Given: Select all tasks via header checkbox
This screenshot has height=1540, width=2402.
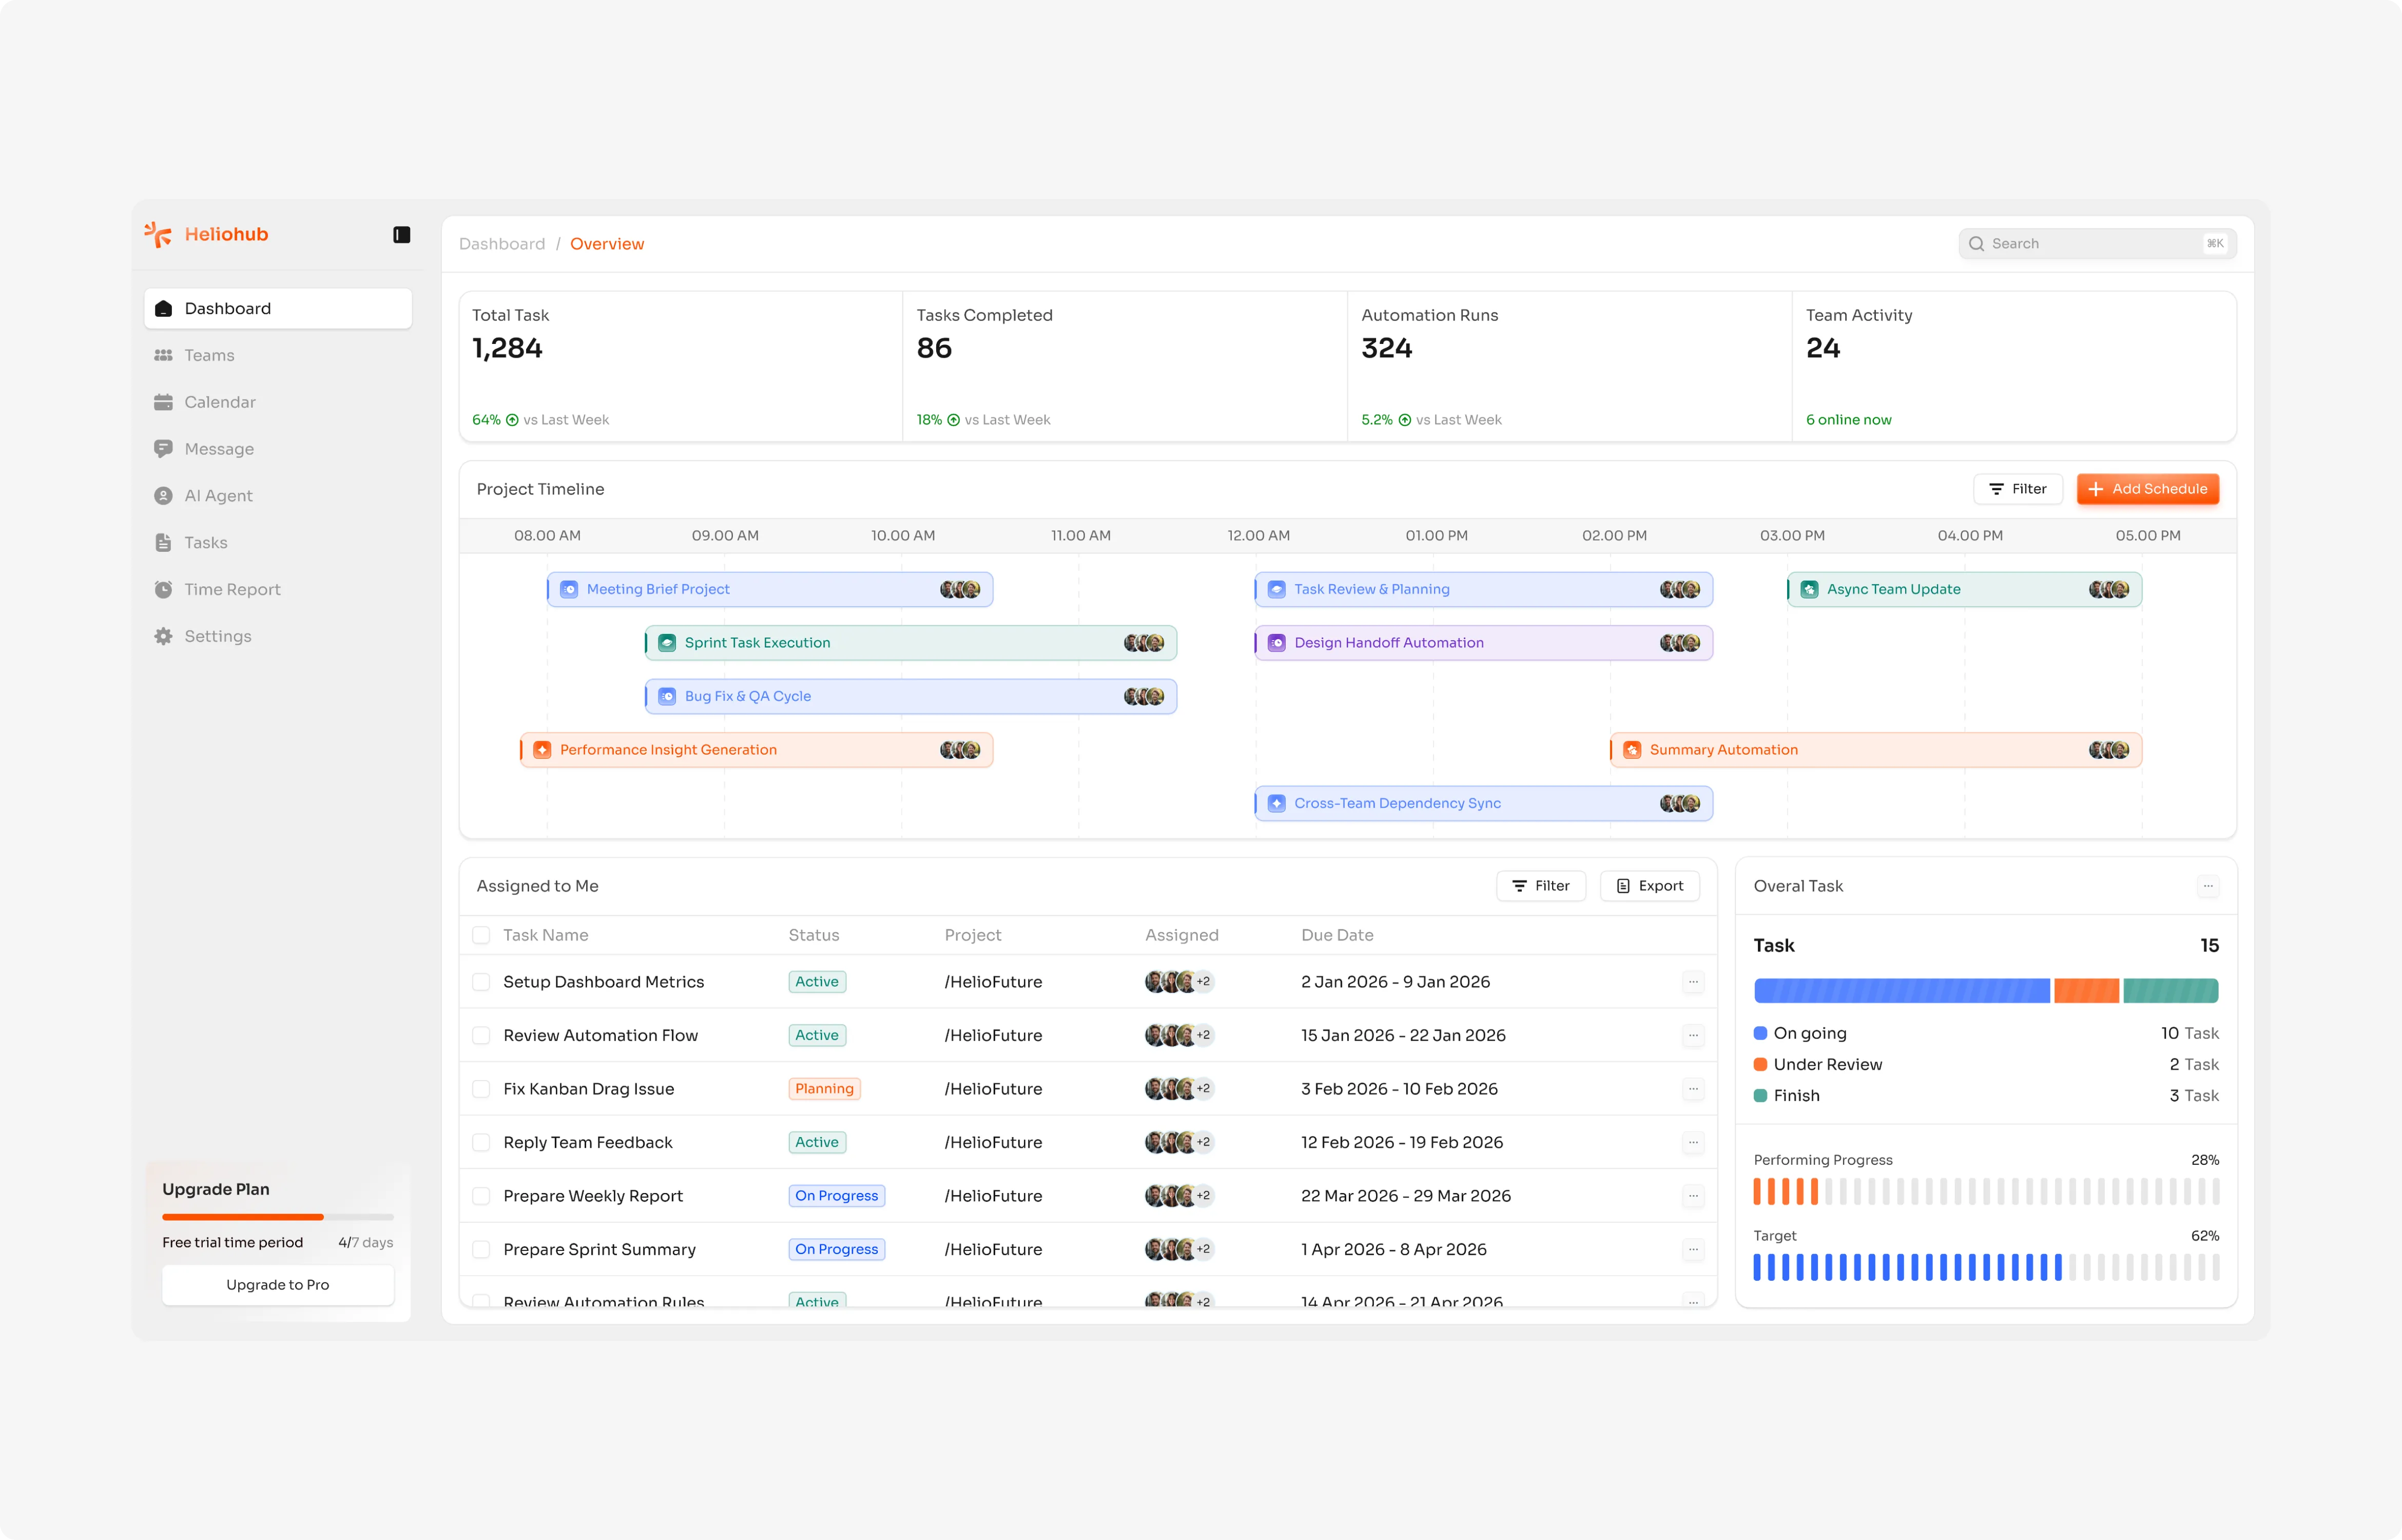Looking at the screenshot, I should point(481,935).
